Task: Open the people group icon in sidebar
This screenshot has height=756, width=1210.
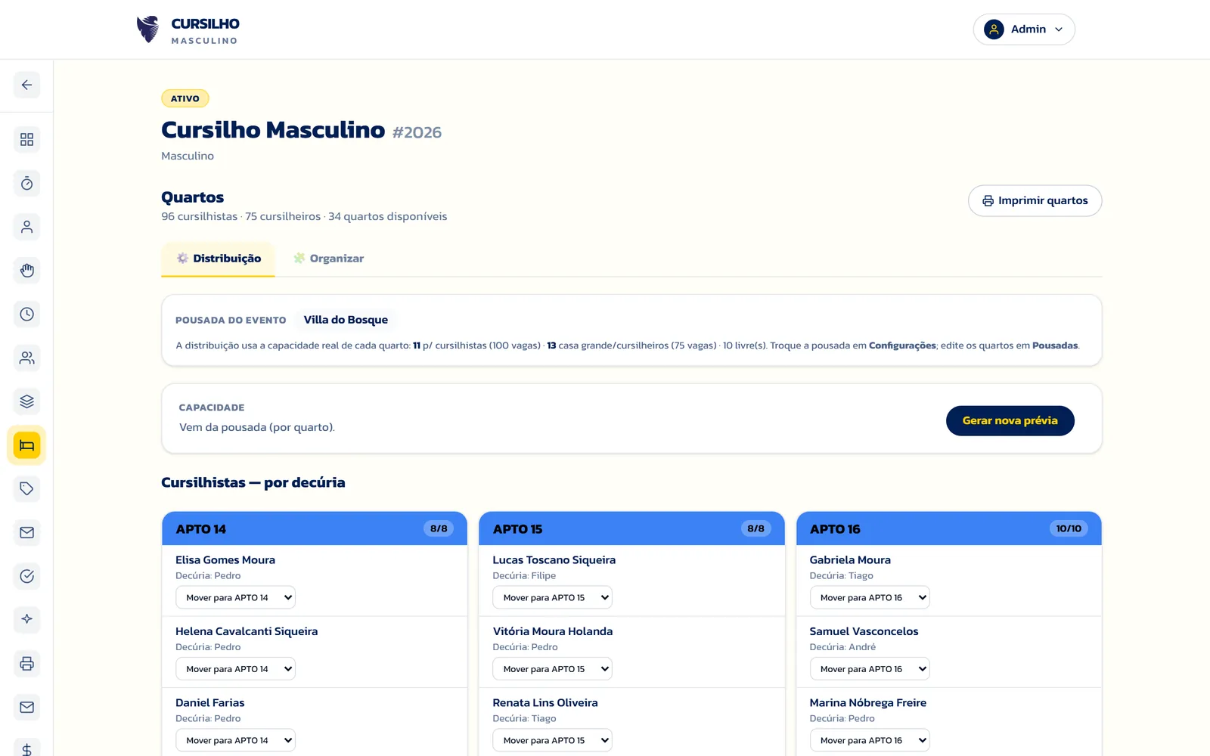Action: coord(26,358)
